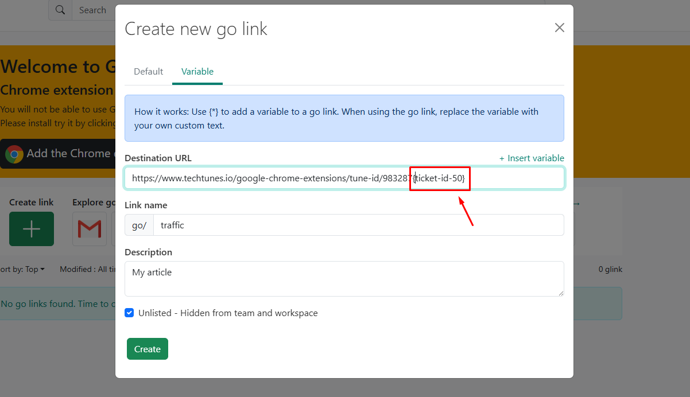
Task: Click the Search box in the header
Action: [94, 10]
